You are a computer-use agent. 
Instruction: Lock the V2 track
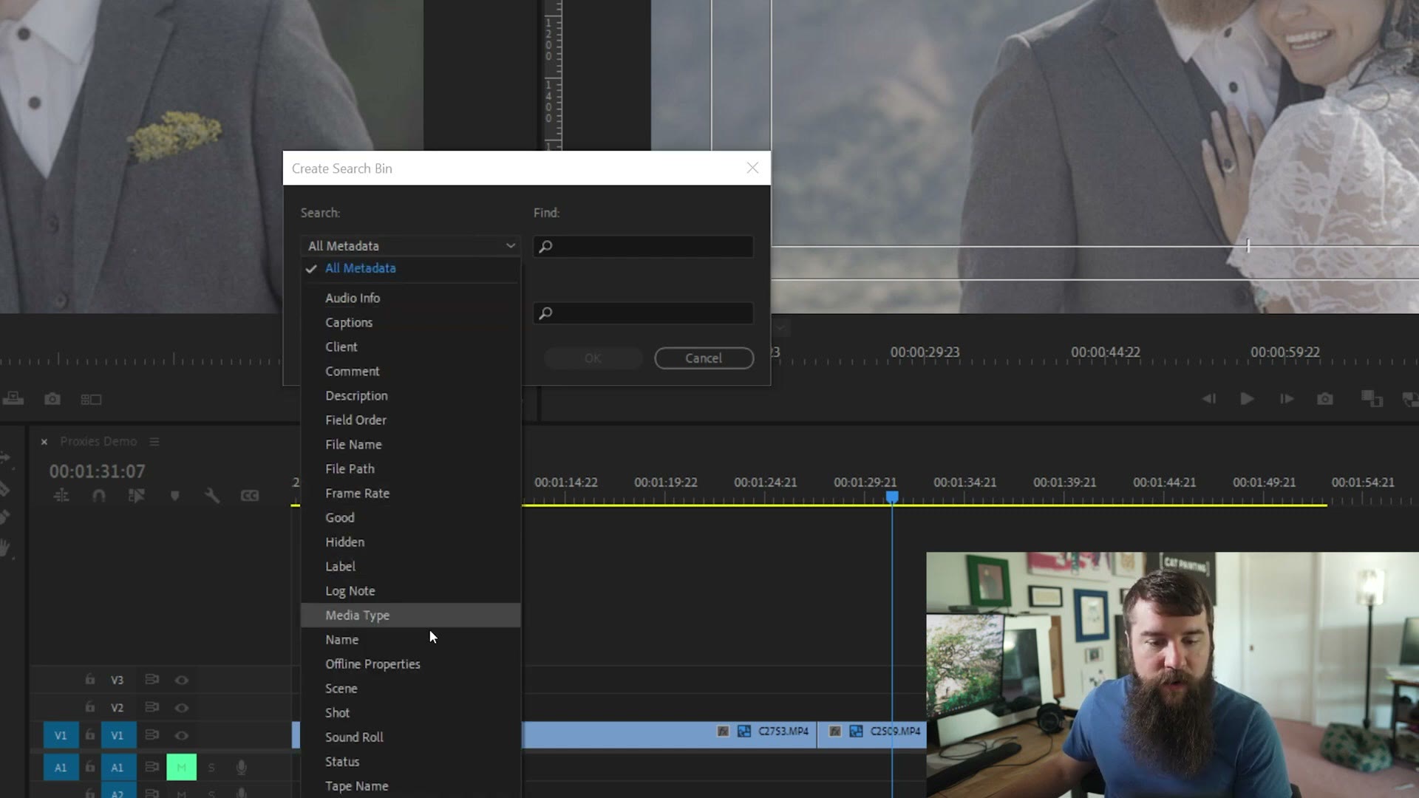click(x=89, y=707)
